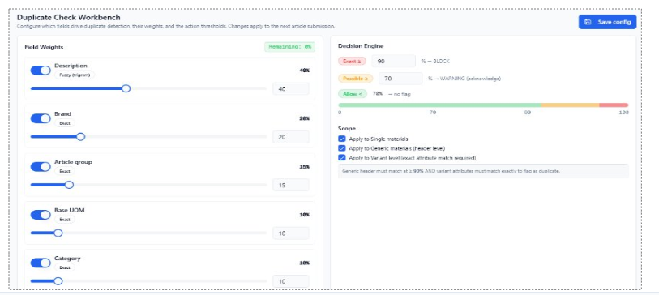Viewport: 659px width, 295px height.
Task: Click the Brand weight input showing 20
Action: [291, 137]
